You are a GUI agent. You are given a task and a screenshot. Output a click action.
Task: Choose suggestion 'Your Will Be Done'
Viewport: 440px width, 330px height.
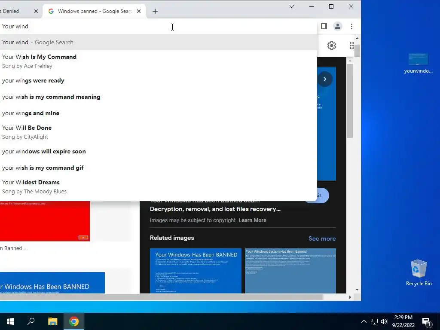(159, 132)
